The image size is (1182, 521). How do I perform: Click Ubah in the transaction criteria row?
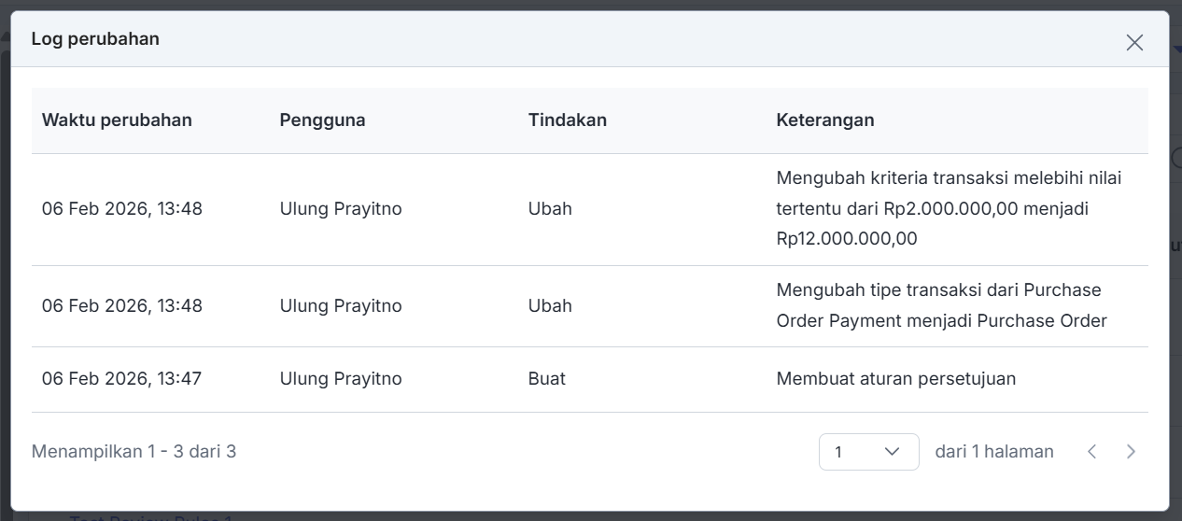(x=550, y=209)
